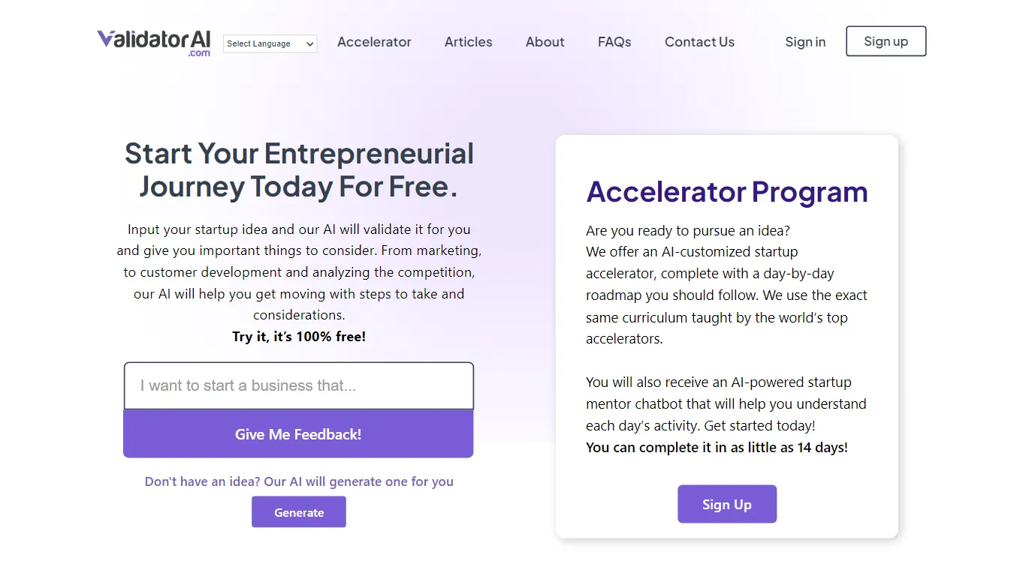
Task: Click the ValidatorAI.com logo
Action: 154,42
